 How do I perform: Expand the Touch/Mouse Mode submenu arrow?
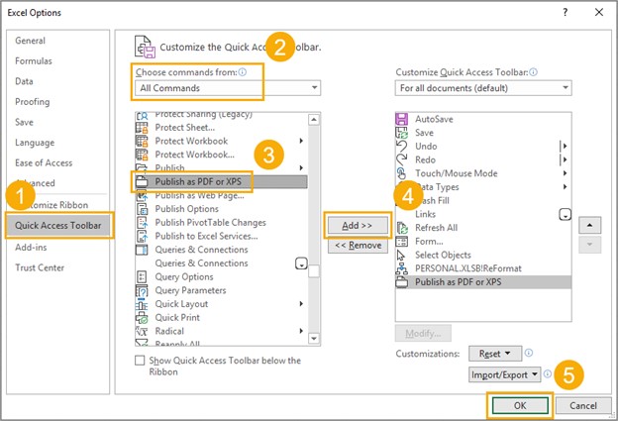pos(565,173)
